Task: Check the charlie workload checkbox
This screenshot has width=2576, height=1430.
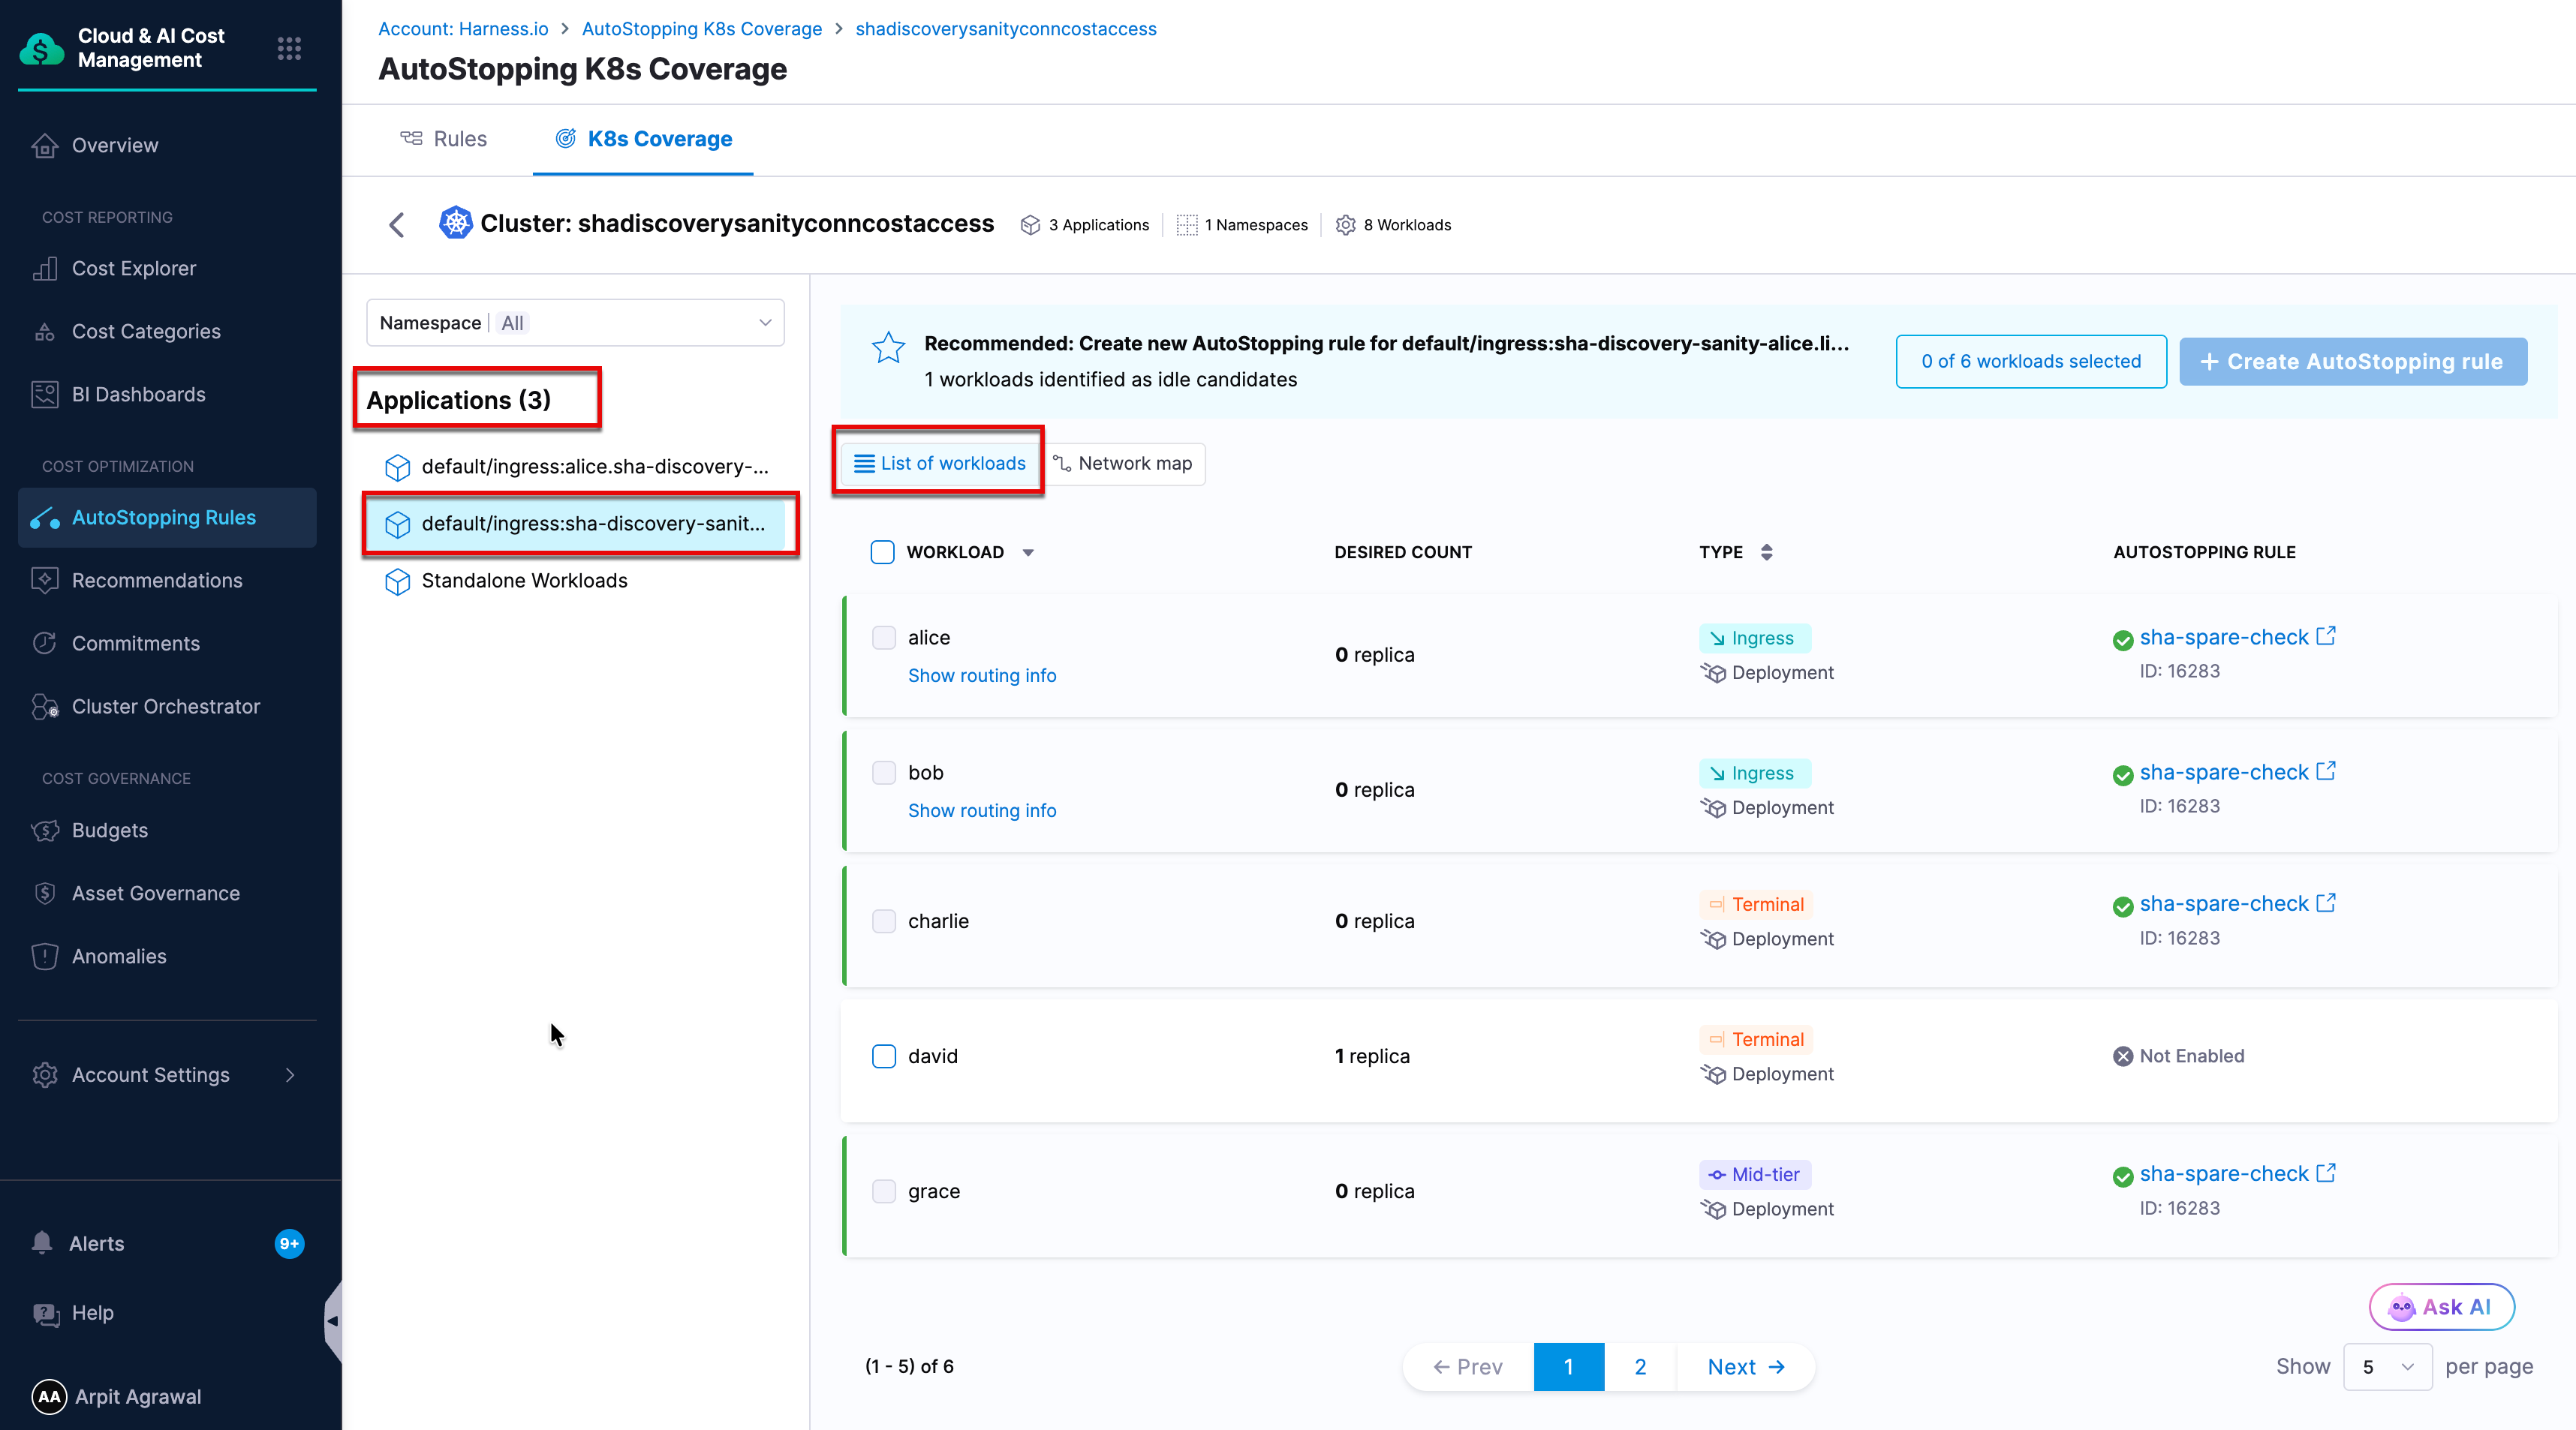Action: [884, 921]
